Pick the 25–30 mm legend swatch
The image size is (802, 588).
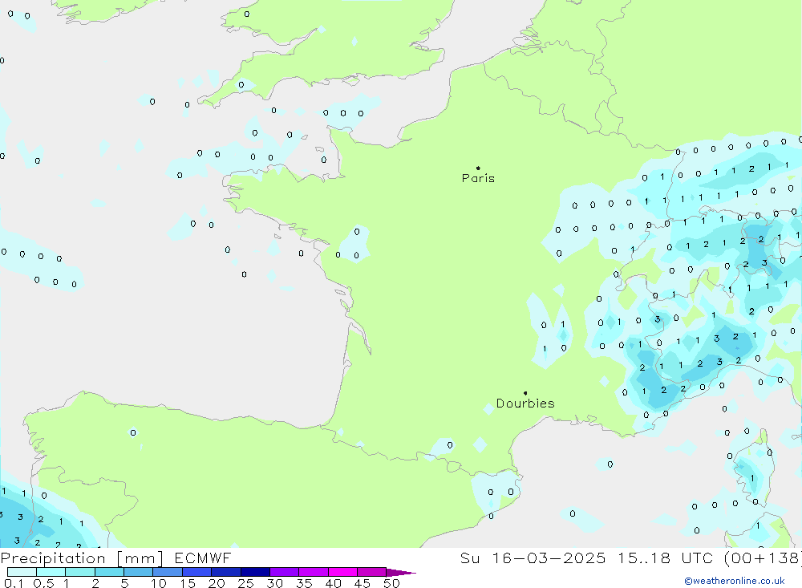(x=255, y=572)
